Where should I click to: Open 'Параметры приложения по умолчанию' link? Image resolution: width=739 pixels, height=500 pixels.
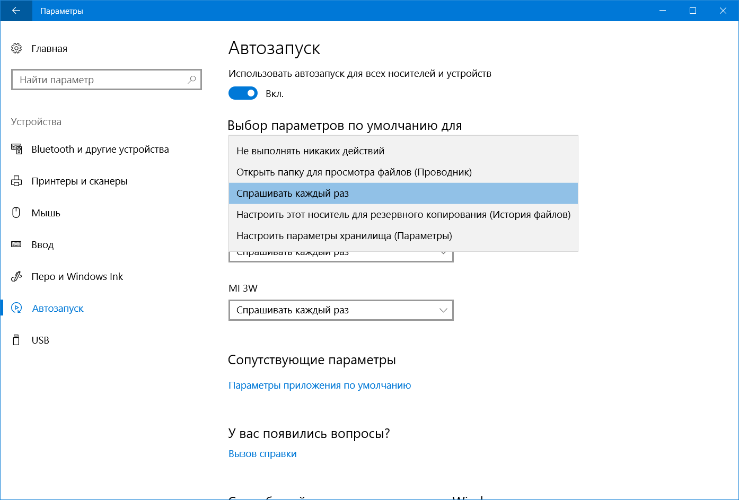click(320, 385)
